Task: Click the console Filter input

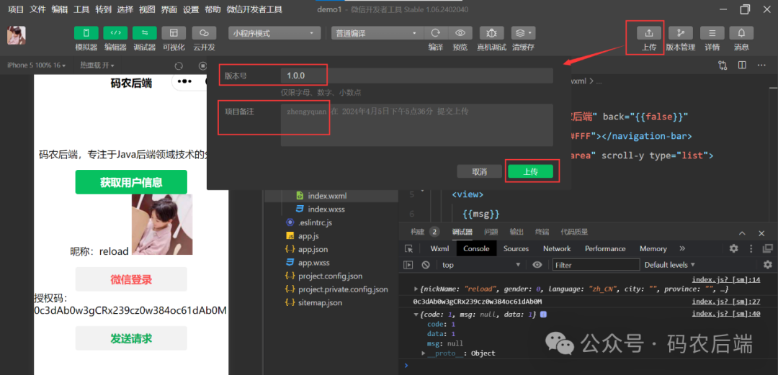Action: [596, 265]
